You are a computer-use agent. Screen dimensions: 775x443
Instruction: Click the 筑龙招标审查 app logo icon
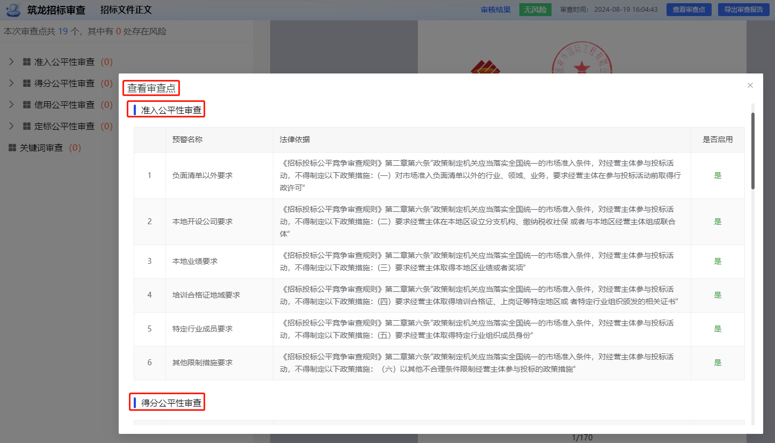[x=13, y=10]
